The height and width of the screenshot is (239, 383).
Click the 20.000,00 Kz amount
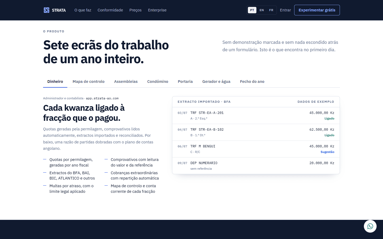[x=322, y=163]
